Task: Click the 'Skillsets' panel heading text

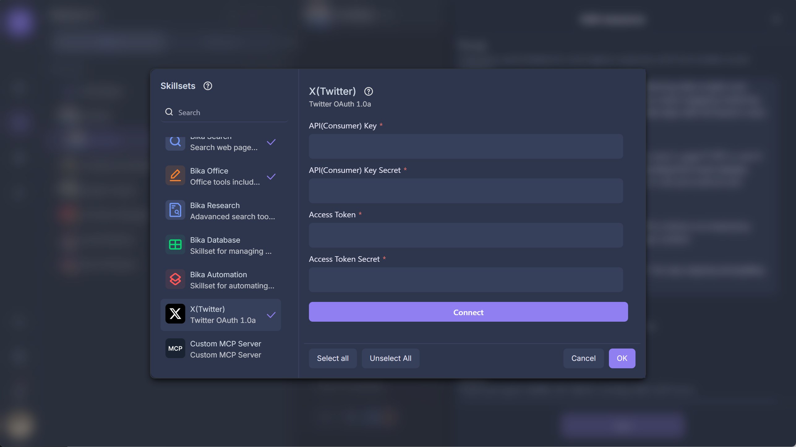Action: 178,86
